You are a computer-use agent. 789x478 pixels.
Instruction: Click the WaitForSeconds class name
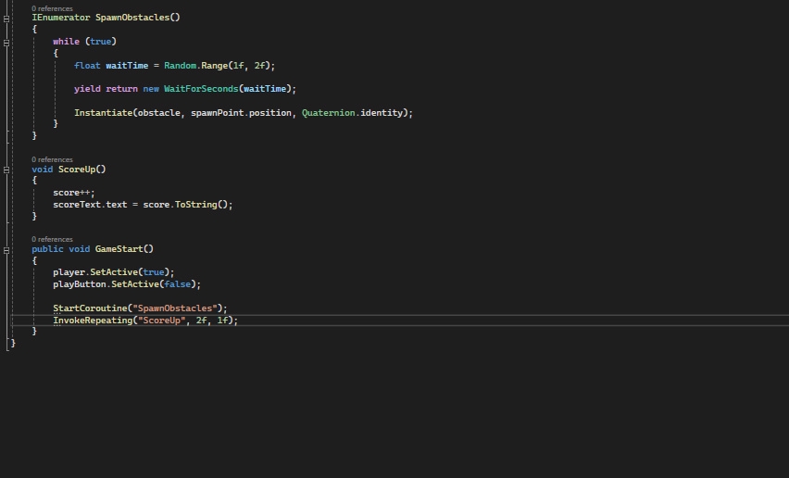coord(201,89)
